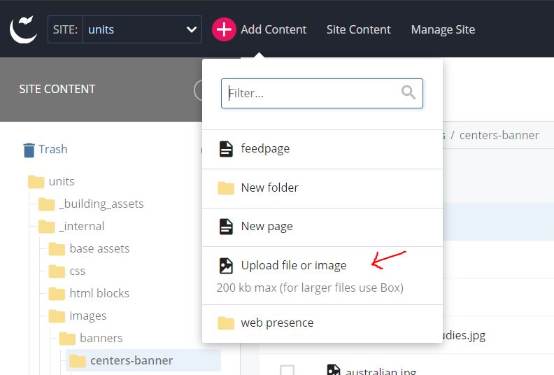Tick the checkbox beside australian.jpg
This screenshot has width=554, height=375.
tap(287, 369)
